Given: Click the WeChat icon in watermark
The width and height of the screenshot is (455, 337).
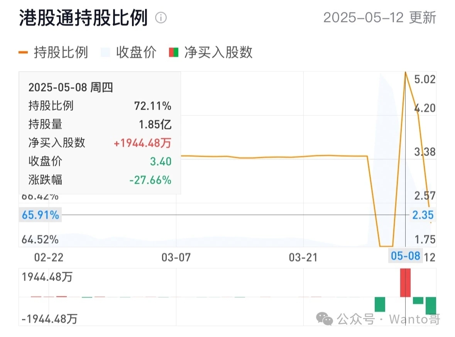Looking at the screenshot, I should [325, 319].
